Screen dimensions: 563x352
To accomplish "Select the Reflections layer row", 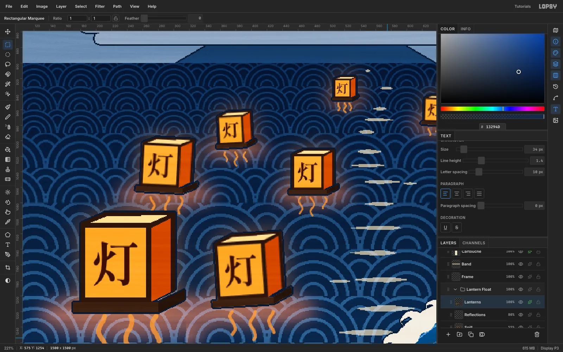I will (x=493, y=315).
